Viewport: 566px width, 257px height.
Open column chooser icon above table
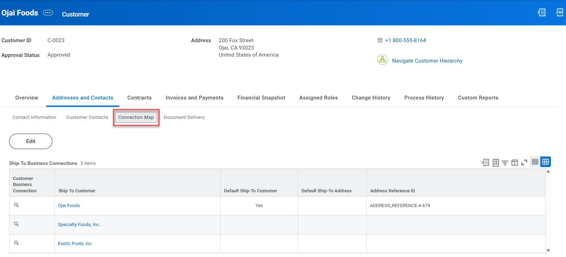(x=515, y=162)
